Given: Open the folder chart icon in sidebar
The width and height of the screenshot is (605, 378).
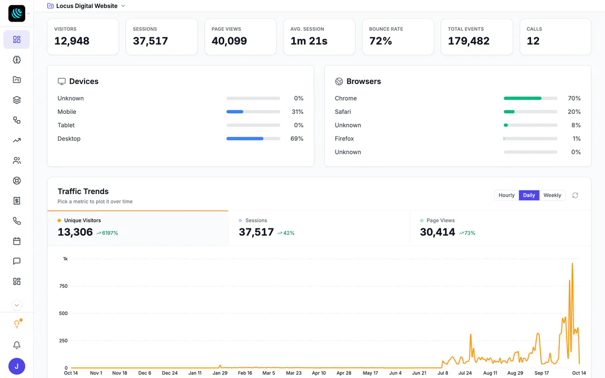Looking at the screenshot, I should point(17,80).
